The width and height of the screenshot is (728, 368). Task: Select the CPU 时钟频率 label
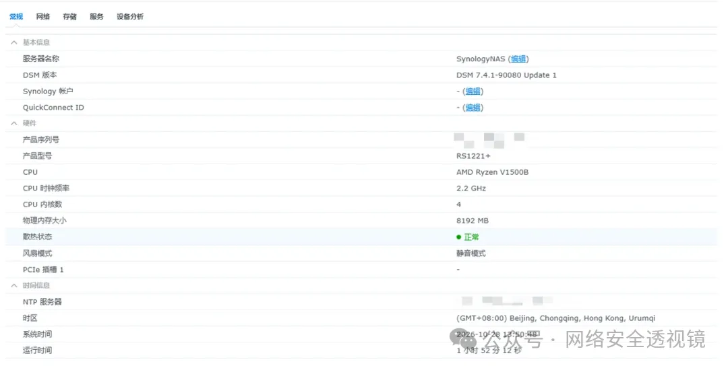click(46, 188)
